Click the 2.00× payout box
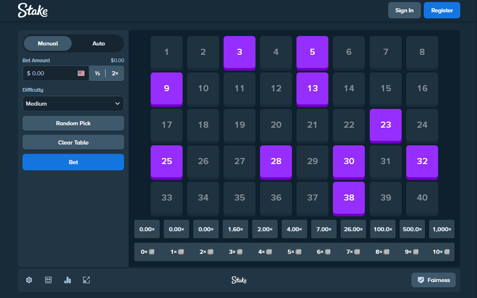This screenshot has height=298, width=477. (x=265, y=229)
